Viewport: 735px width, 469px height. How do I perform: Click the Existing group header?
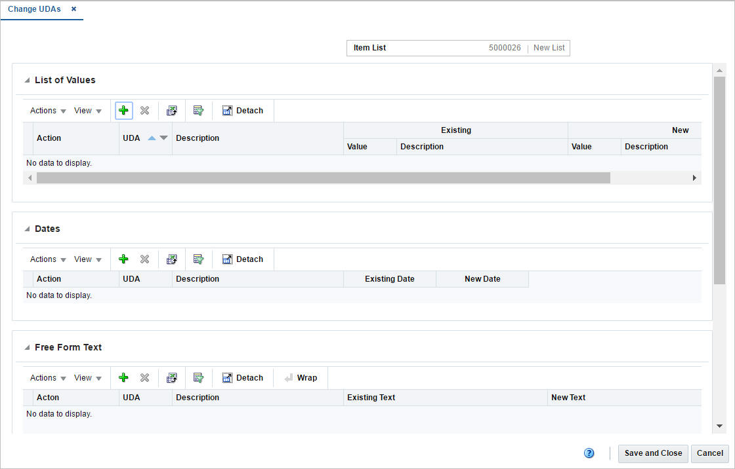coord(455,130)
